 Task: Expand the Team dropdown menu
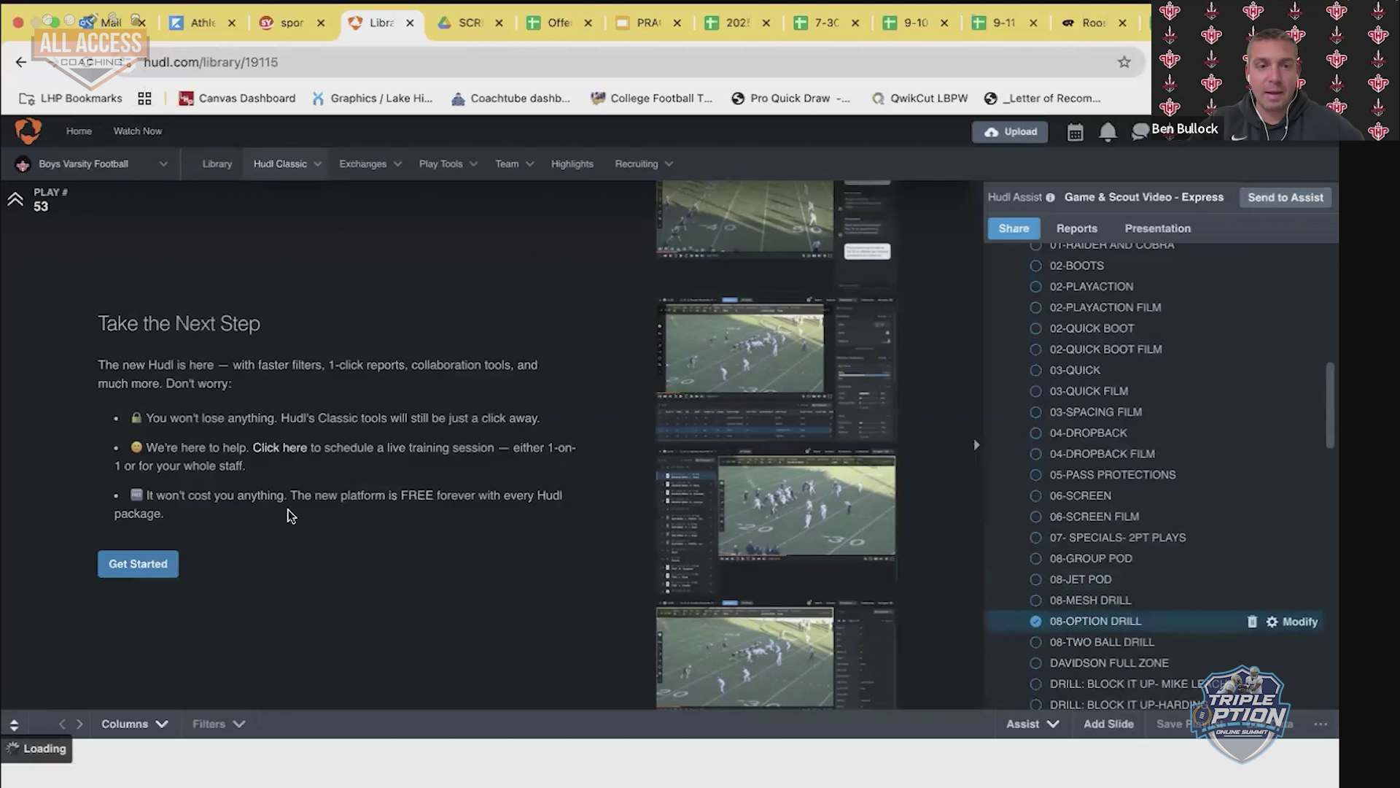pos(515,164)
